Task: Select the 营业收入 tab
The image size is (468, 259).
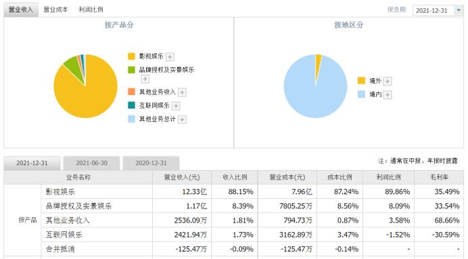Action: tap(20, 9)
